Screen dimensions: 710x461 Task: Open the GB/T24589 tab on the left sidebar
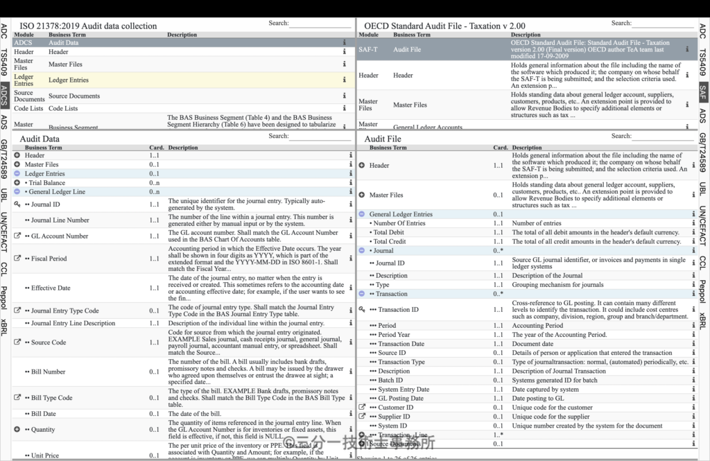(x=4, y=159)
